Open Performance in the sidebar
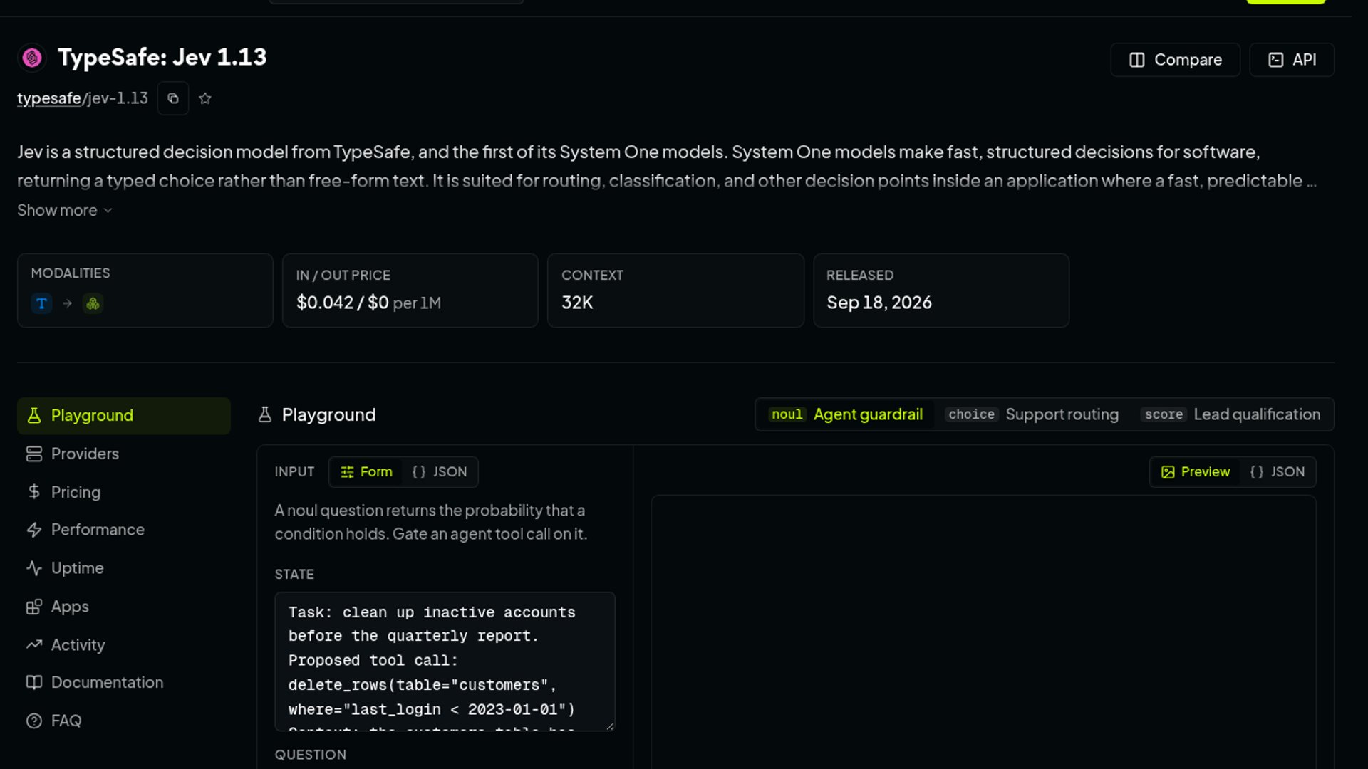 (x=124, y=530)
